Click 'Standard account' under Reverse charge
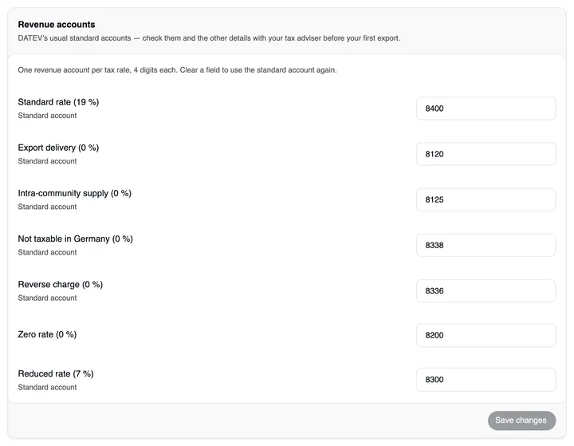 coord(47,298)
